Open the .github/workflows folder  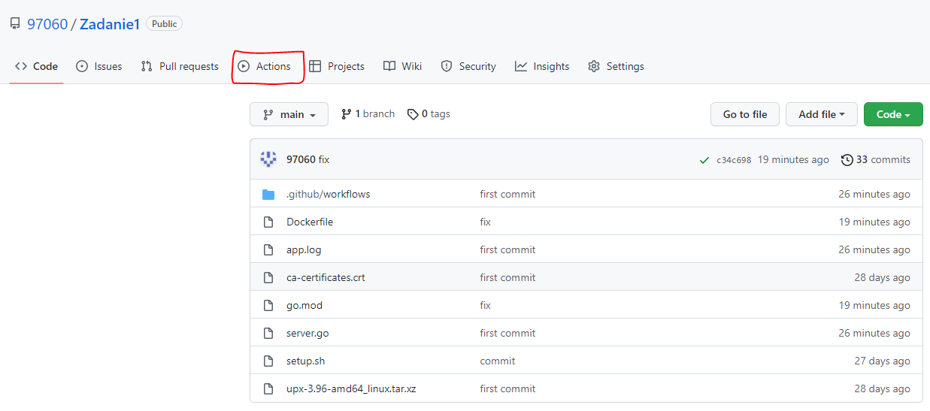[329, 195]
